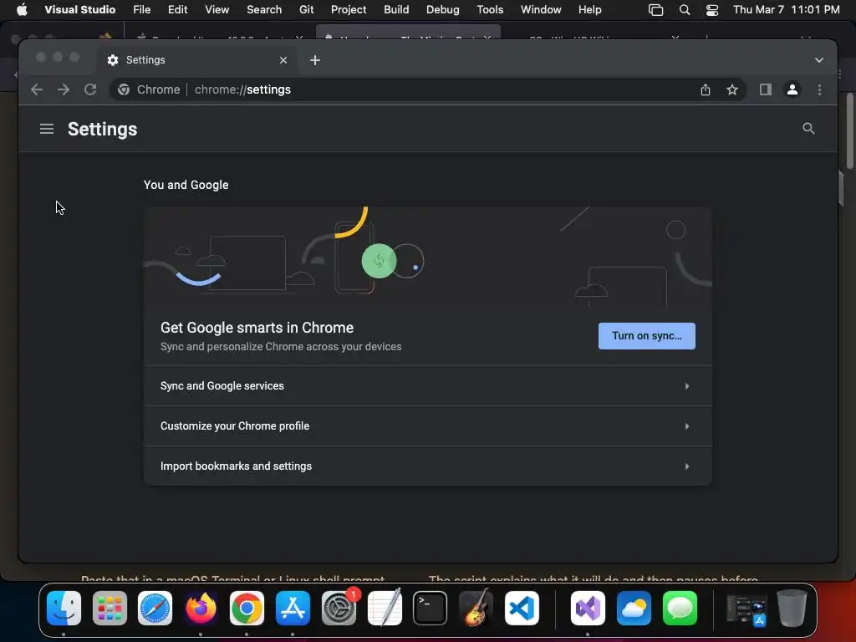Screen dimensions: 856x642
Task: Open the App Store from the Dock
Action: [293, 608]
